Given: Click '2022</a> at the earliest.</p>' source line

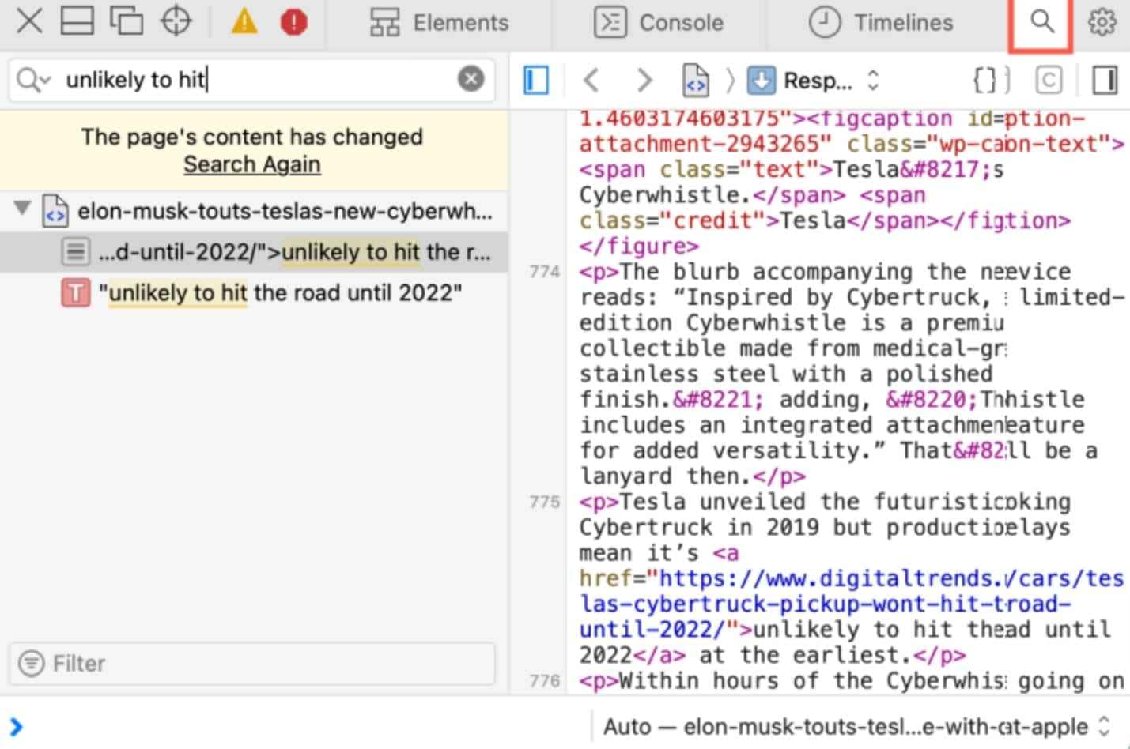Looking at the screenshot, I should [x=773, y=655].
